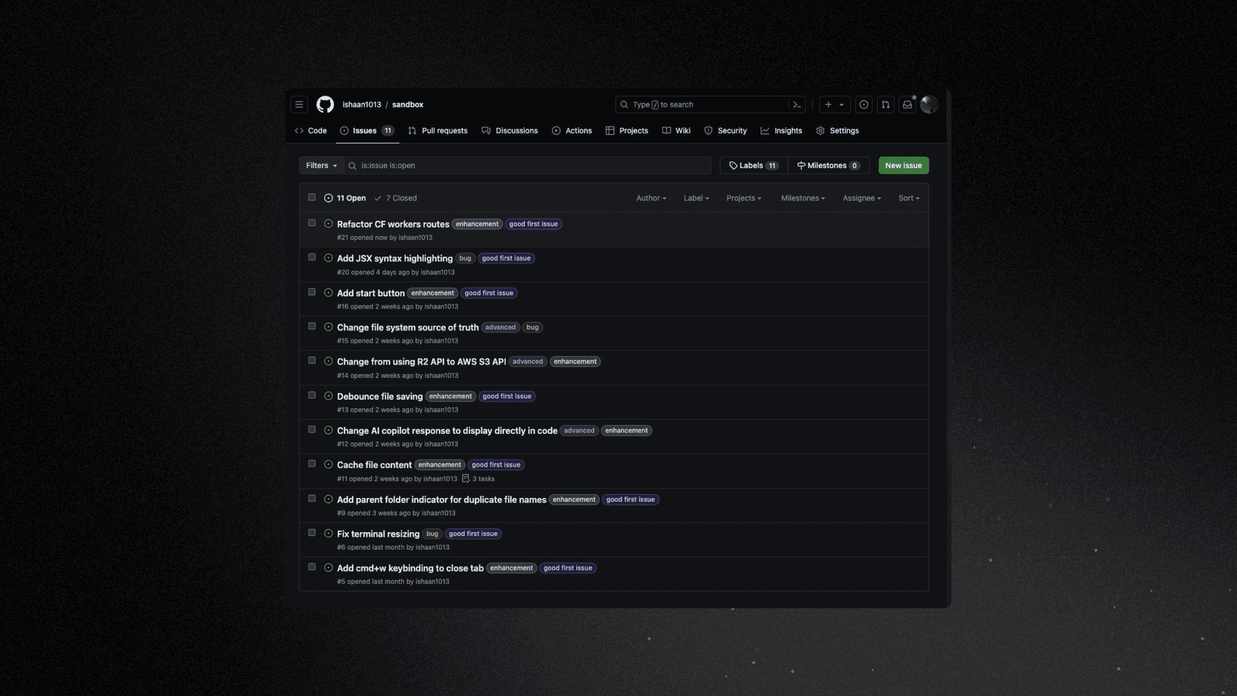Toggle checkbox for Refactor CF workers routes

point(312,224)
